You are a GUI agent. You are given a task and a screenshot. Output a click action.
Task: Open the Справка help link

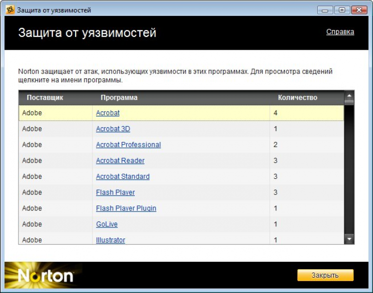[x=340, y=32]
